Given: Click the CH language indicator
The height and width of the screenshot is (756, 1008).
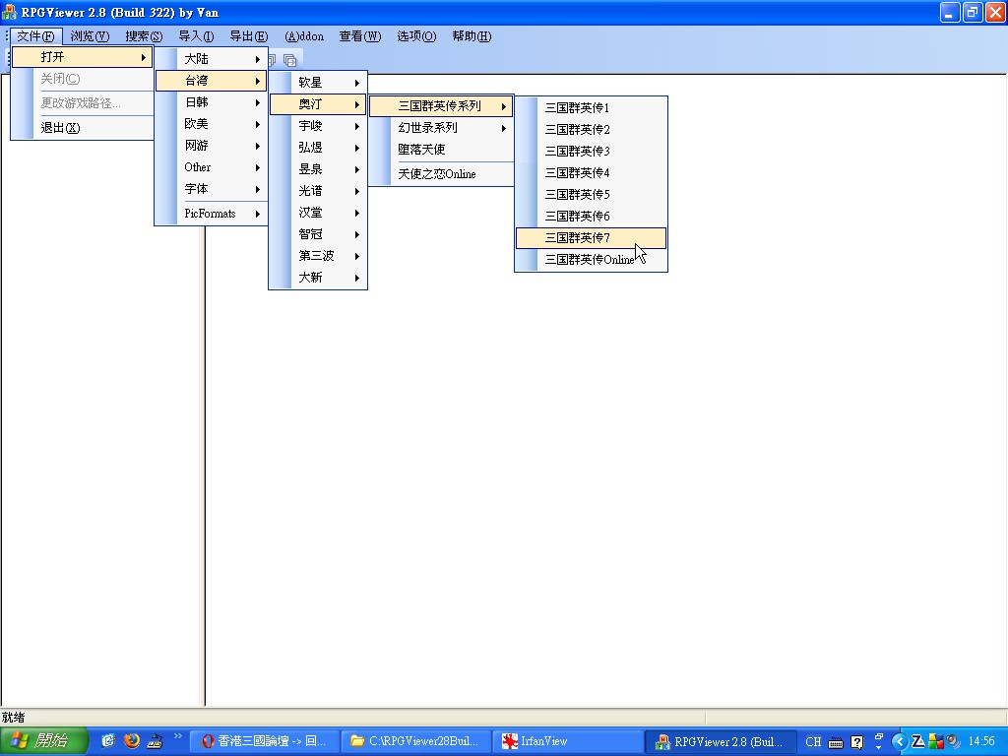Looking at the screenshot, I should [813, 742].
